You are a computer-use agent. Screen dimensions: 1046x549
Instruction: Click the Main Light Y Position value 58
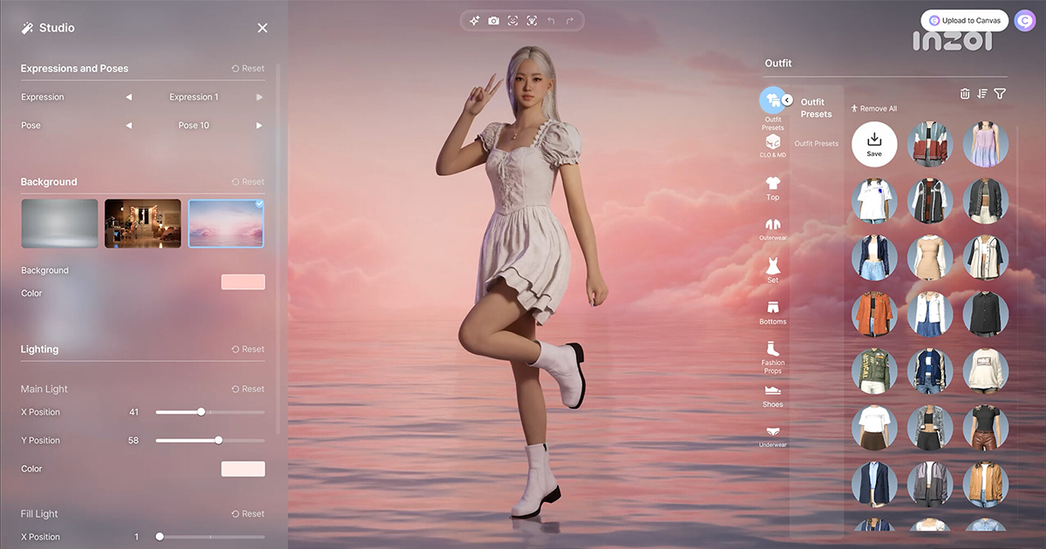pos(133,441)
